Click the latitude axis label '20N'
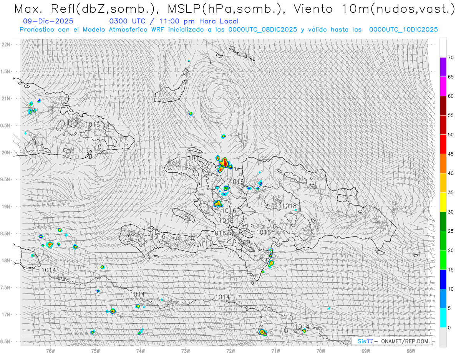 (x=6, y=152)
